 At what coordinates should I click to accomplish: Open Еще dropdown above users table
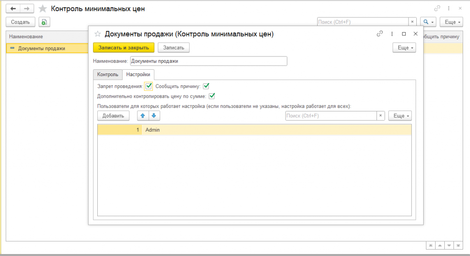click(400, 116)
